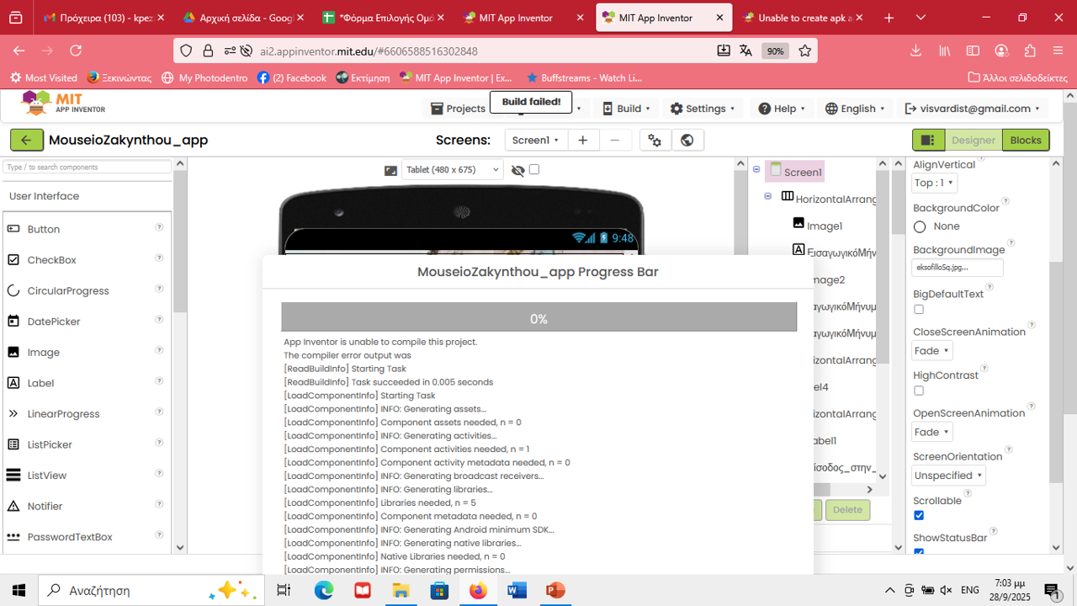Open the CloseScreenAnimation Fade dropdown
This screenshot has width=1077, height=606.
coord(932,351)
